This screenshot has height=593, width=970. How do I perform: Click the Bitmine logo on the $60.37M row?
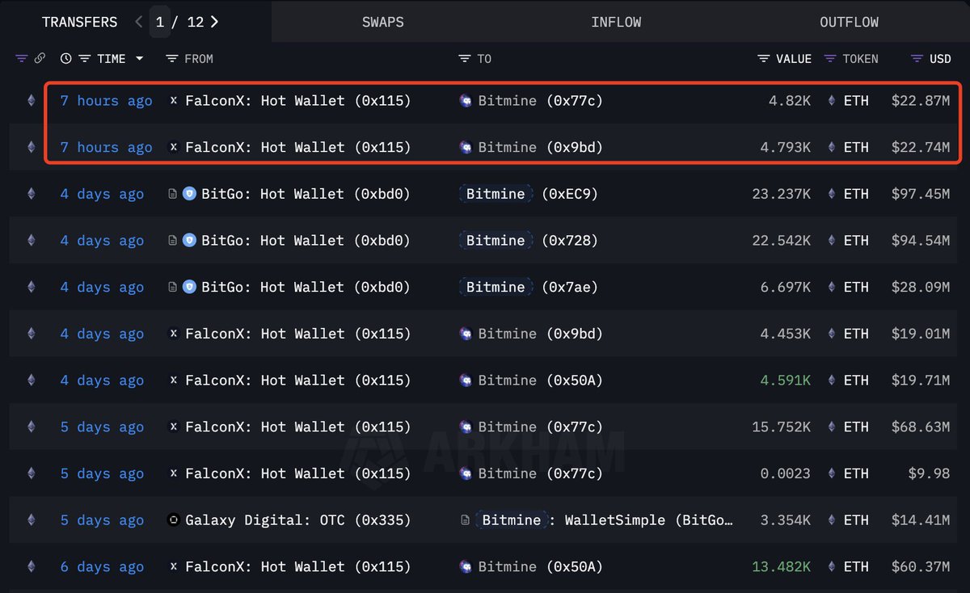pyautogui.click(x=466, y=567)
